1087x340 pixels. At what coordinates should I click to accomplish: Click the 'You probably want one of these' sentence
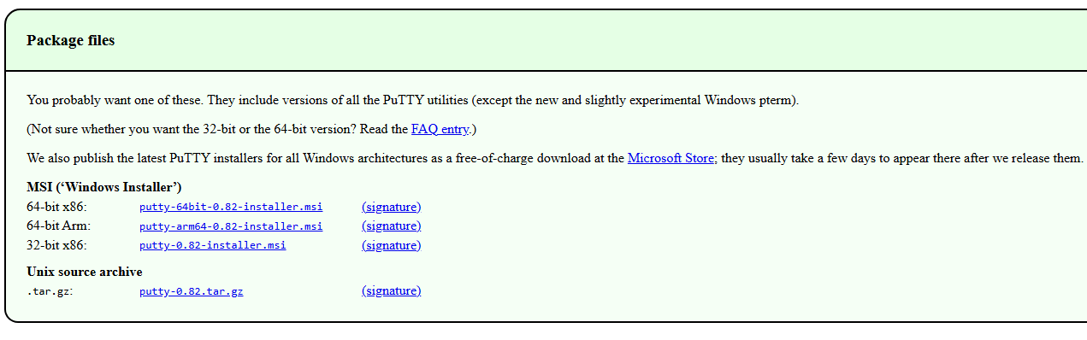point(412,100)
